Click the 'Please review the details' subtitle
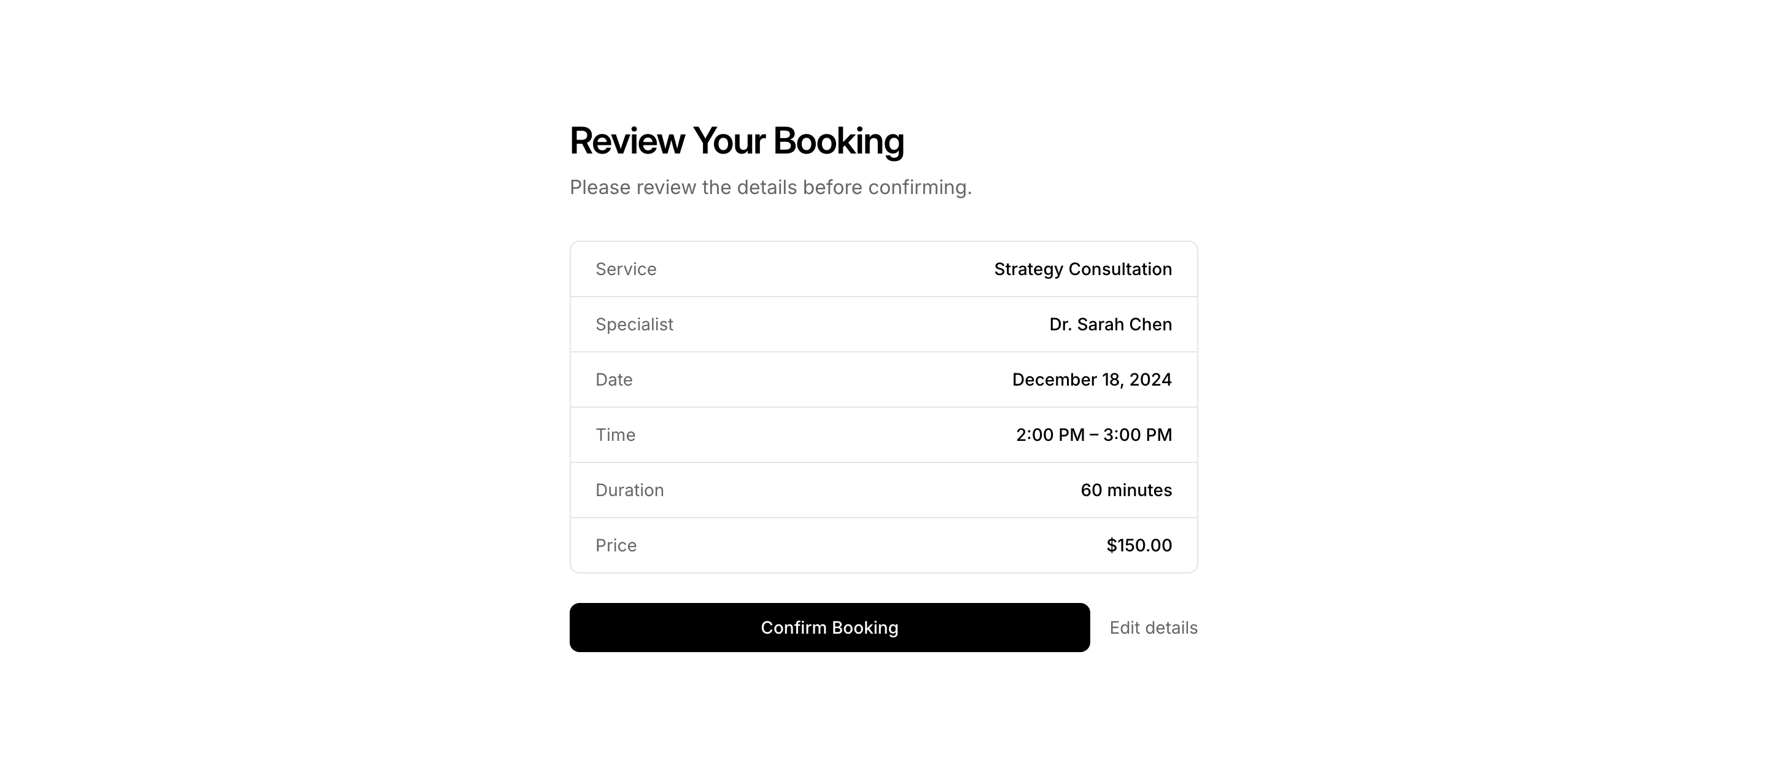 770,187
